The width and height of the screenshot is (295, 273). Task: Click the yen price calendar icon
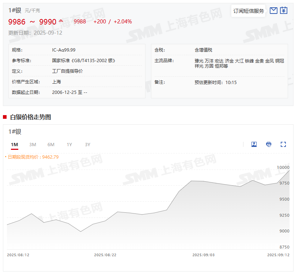click(x=284, y=11)
